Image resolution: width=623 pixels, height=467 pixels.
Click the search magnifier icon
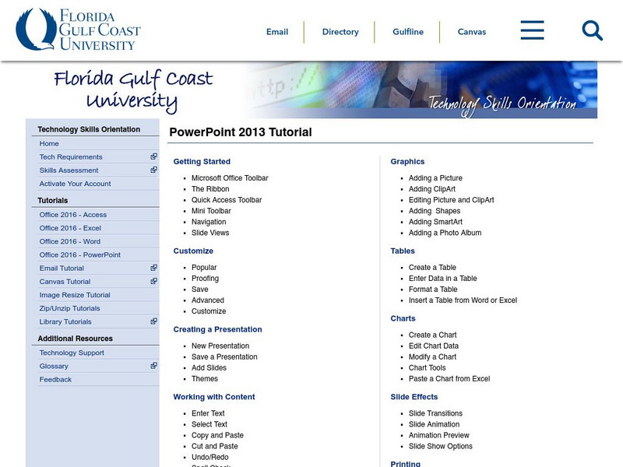(591, 30)
